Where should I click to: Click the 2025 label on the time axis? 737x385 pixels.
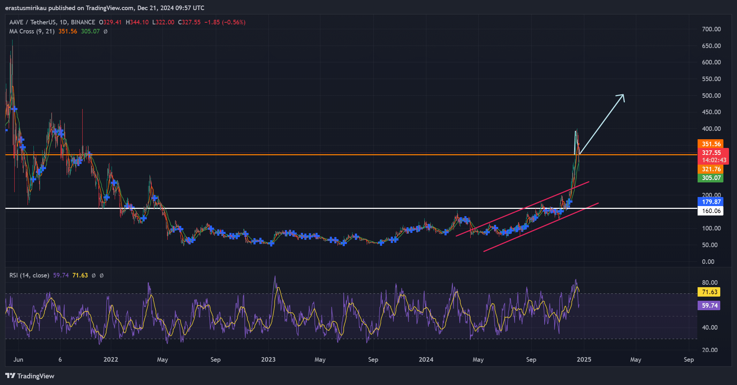(x=584, y=360)
